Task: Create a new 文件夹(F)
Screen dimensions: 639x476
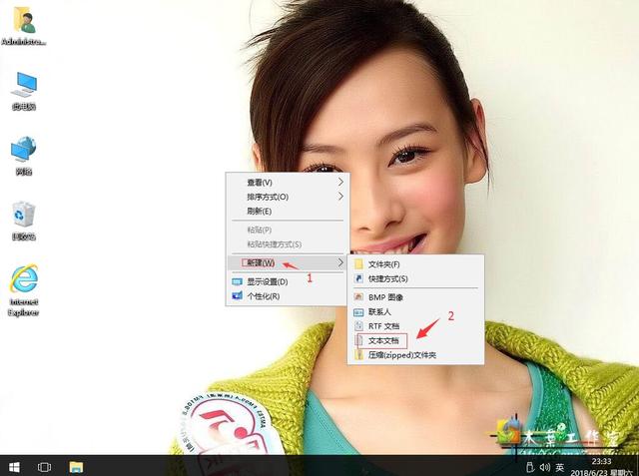Action: coord(415,264)
